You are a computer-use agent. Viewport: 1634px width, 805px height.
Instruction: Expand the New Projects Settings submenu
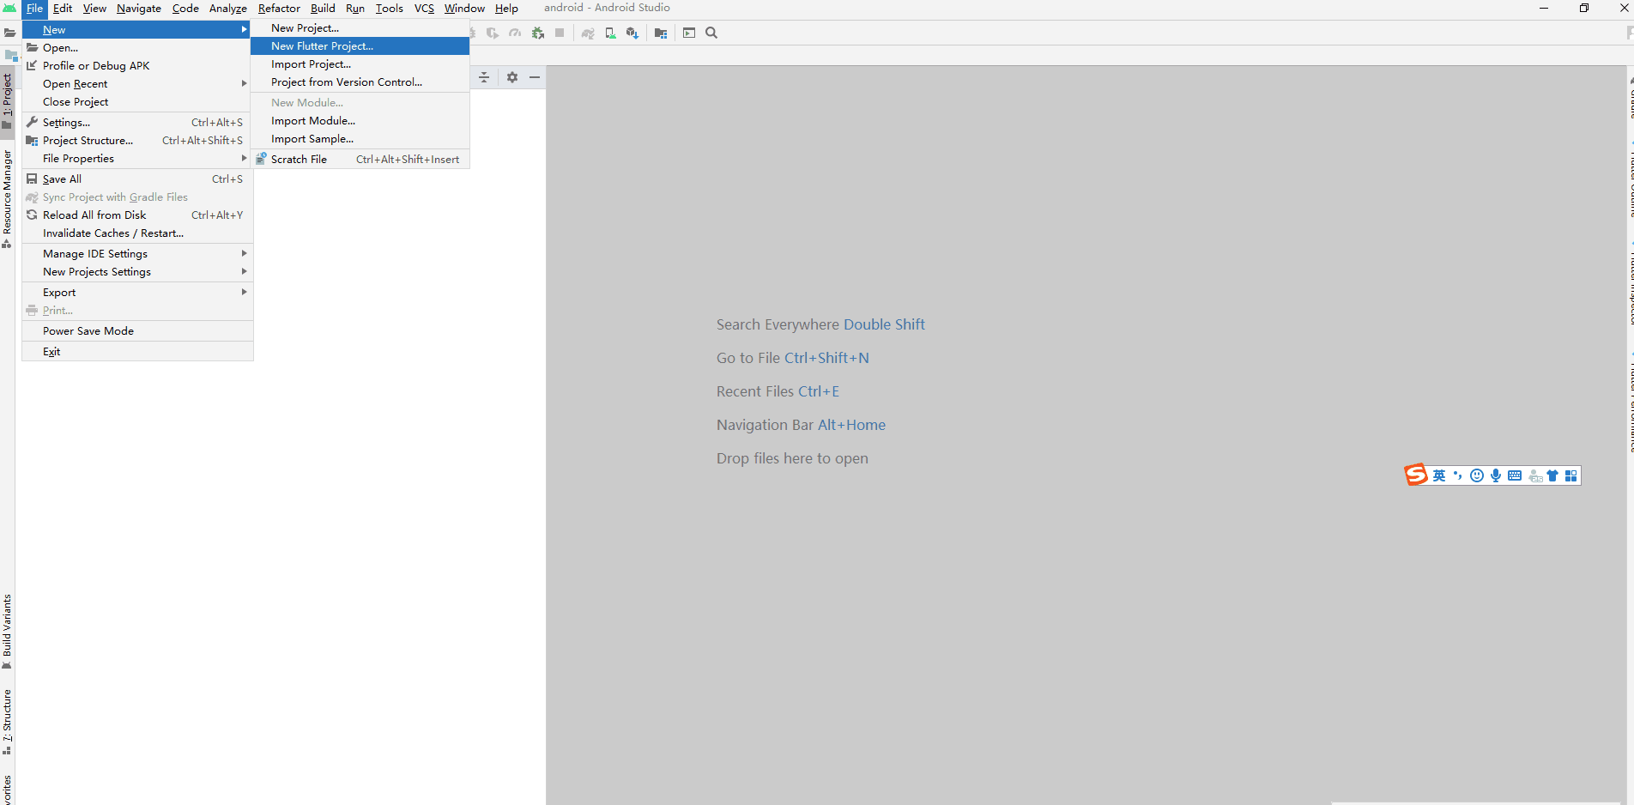click(x=137, y=272)
